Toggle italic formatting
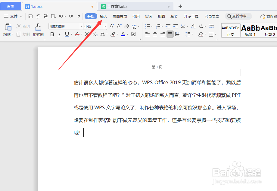 pos(59,34)
